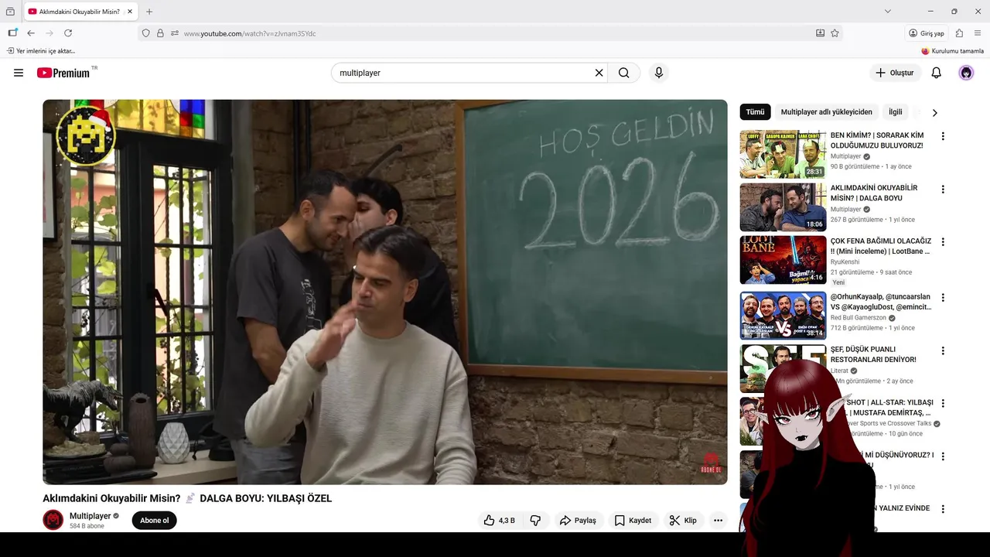Screen dimensions: 990x557
Task: Select Multiplayer adlı yükleyiciden chip
Action: pos(826,112)
